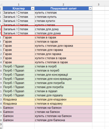Image resolution: width=109 pixels, height=129 pixels.
Task: Click 'Погріб / Підвал' beside 'стелаж в підвал'
Action: (19, 91)
